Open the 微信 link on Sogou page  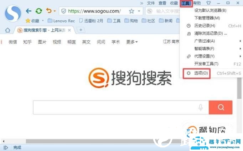13,42
